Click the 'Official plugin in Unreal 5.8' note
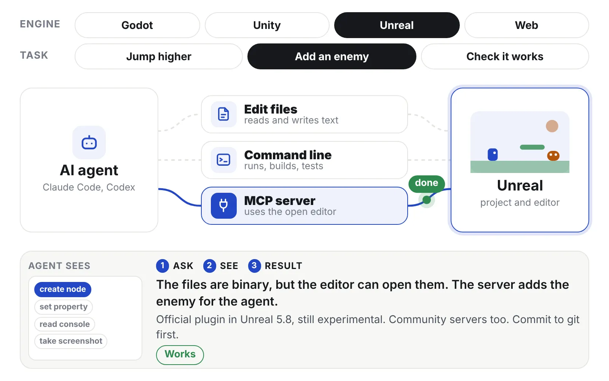This screenshot has height=381, width=609. tap(368, 327)
